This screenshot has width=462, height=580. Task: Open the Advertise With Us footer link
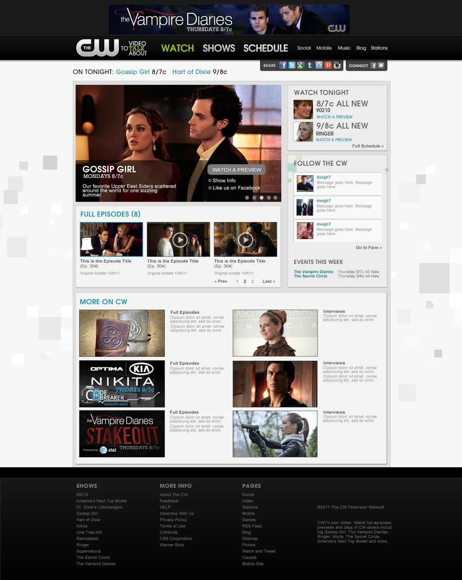click(x=177, y=514)
